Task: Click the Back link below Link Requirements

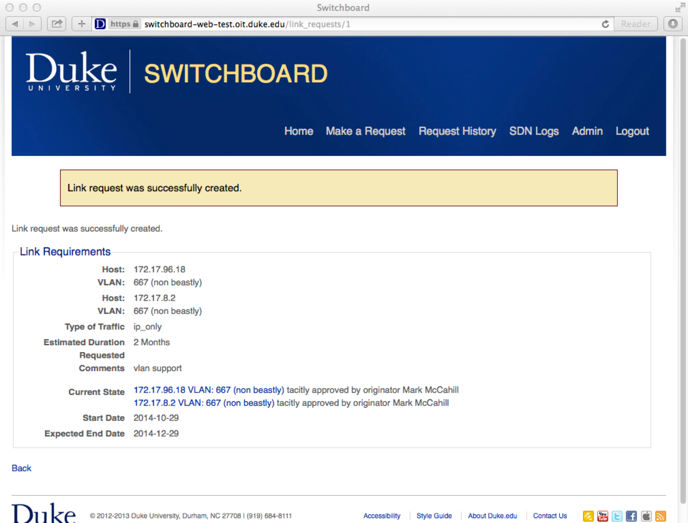Action: point(21,468)
